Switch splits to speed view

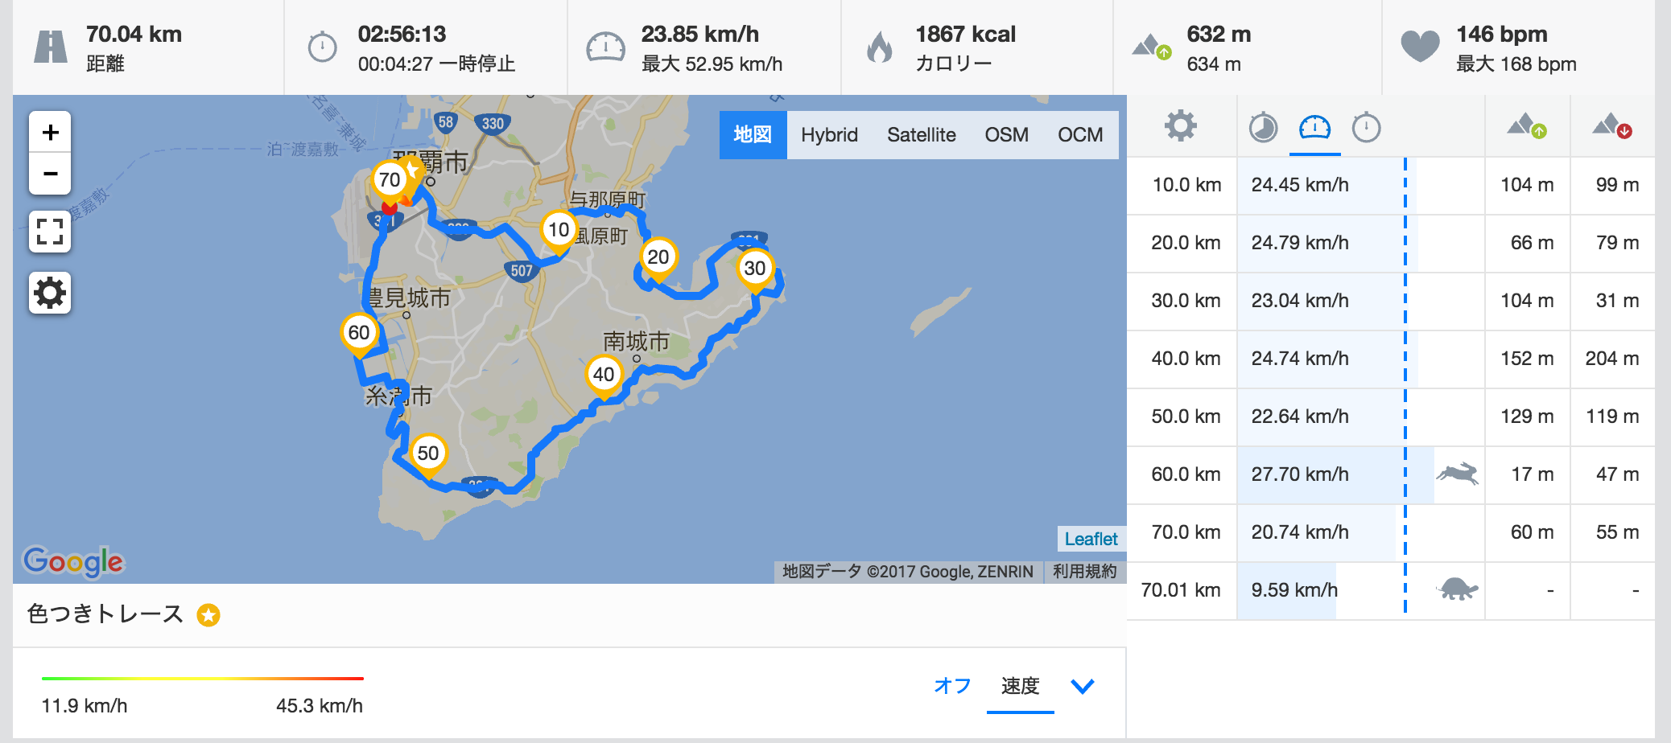1314,127
